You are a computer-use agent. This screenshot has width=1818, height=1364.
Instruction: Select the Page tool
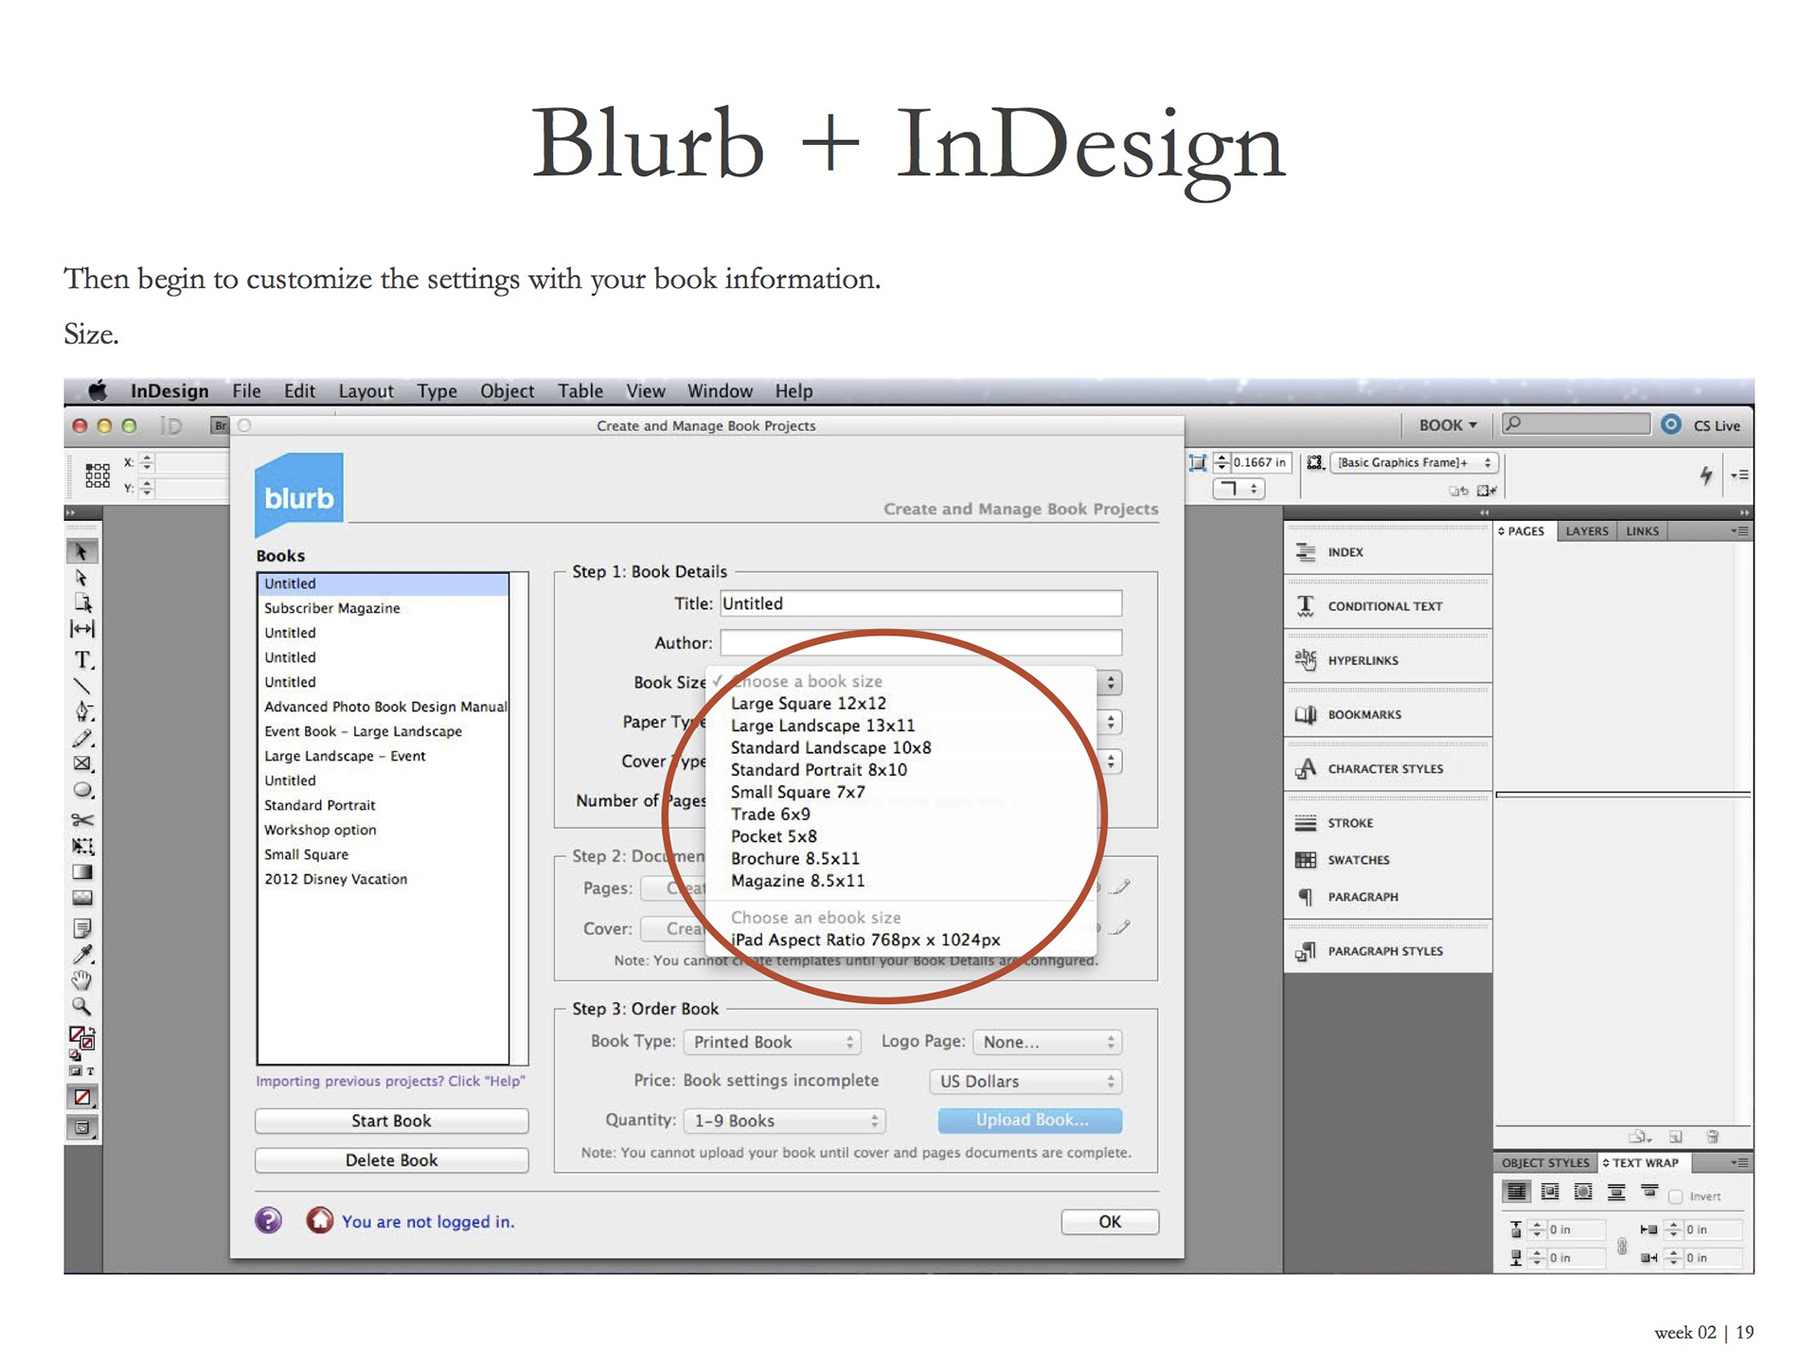coord(82,602)
